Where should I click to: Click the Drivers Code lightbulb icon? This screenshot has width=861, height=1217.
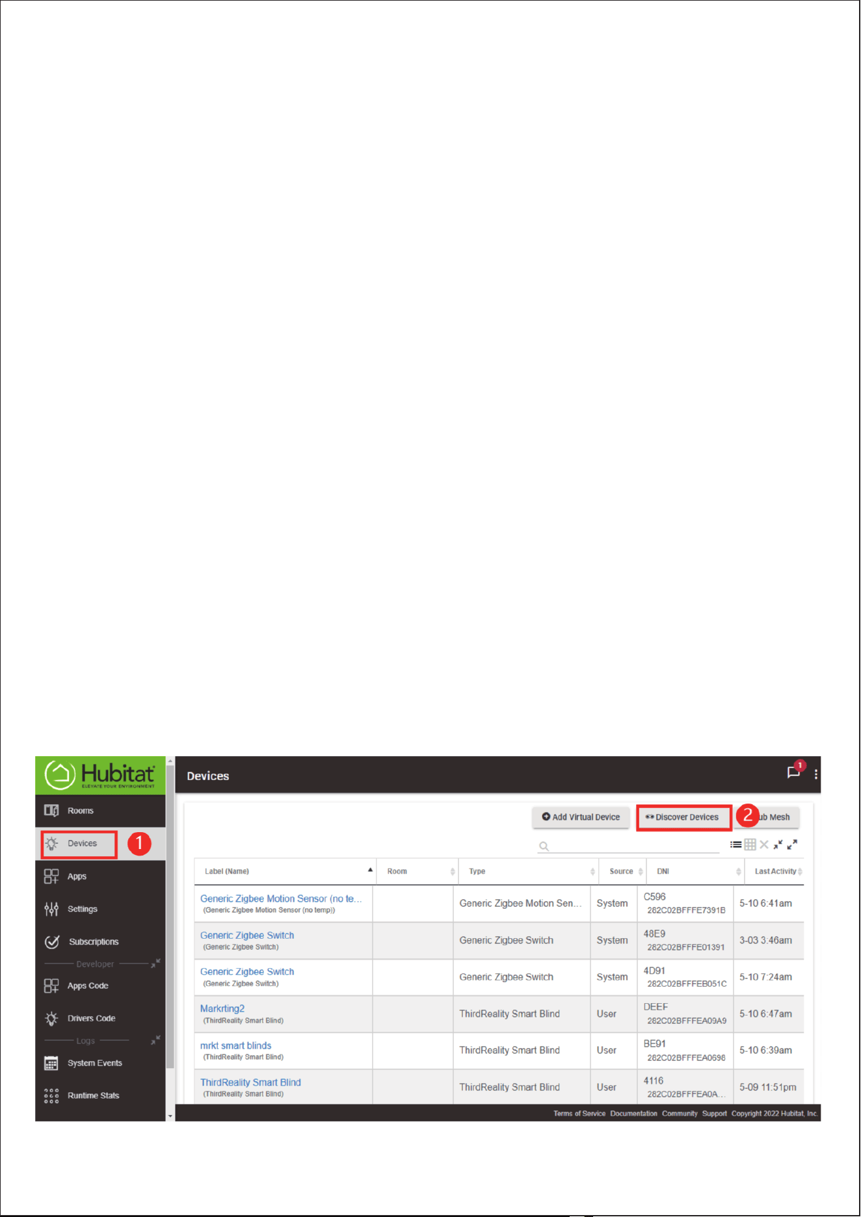pos(51,1018)
